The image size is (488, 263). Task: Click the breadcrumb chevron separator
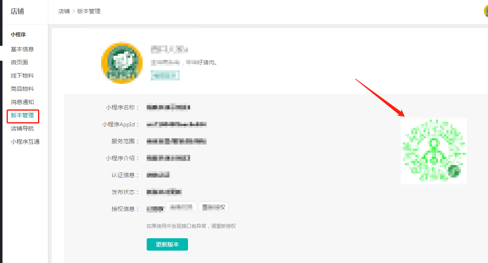point(74,12)
